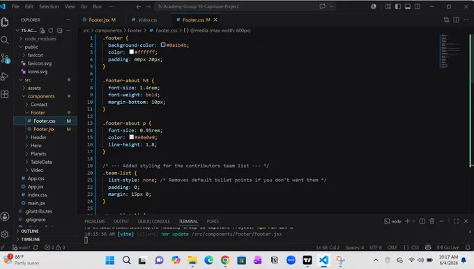Close the Footer.css tab
This screenshot has width=474, height=269.
coord(215,20)
